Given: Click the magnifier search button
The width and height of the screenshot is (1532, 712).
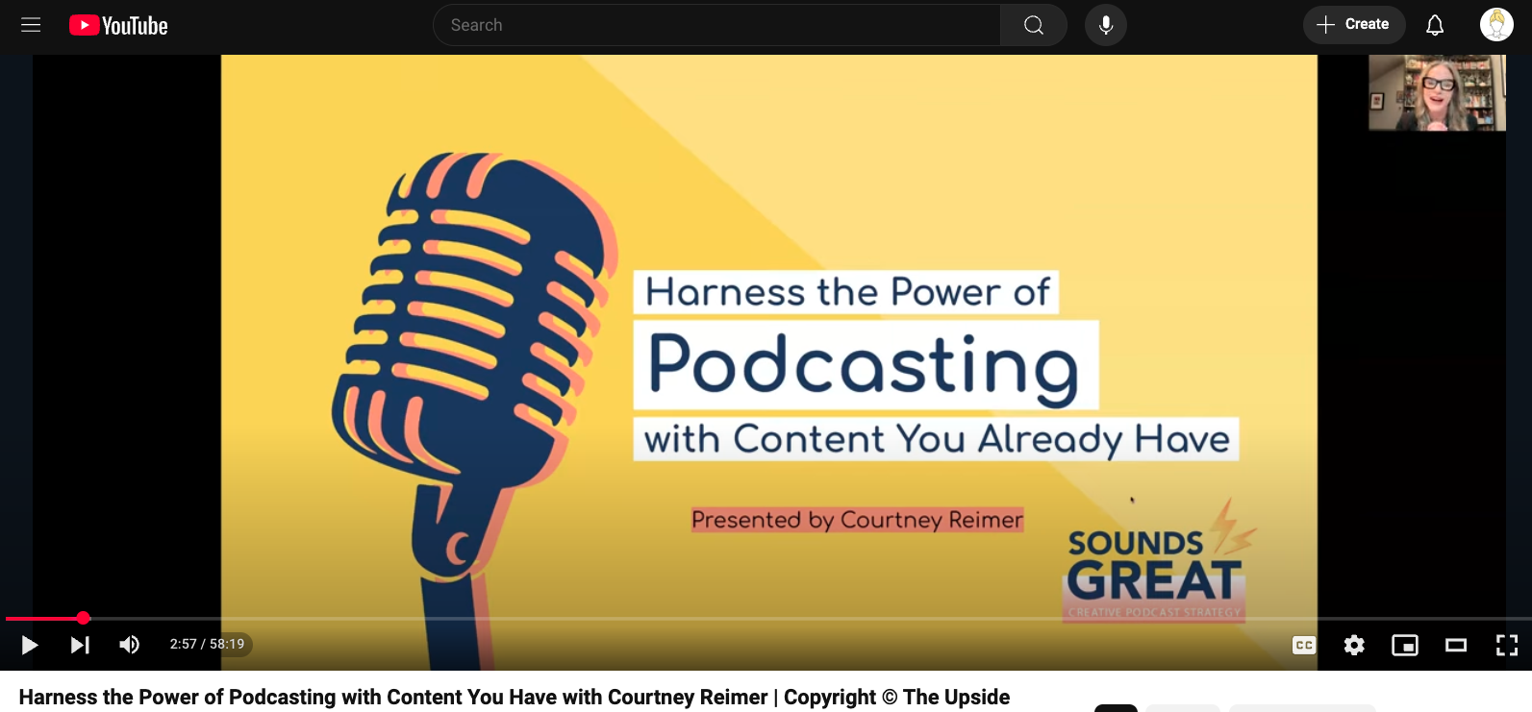Looking at the screenshot, I should tap(1034, 25).
